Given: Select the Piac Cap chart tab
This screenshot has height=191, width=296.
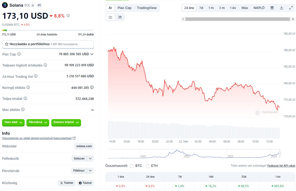Looking at the screenshot, I should tap(124, 8).
